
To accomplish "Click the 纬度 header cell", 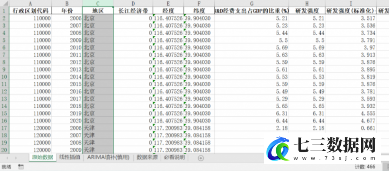I will click(x=199, y=11).
